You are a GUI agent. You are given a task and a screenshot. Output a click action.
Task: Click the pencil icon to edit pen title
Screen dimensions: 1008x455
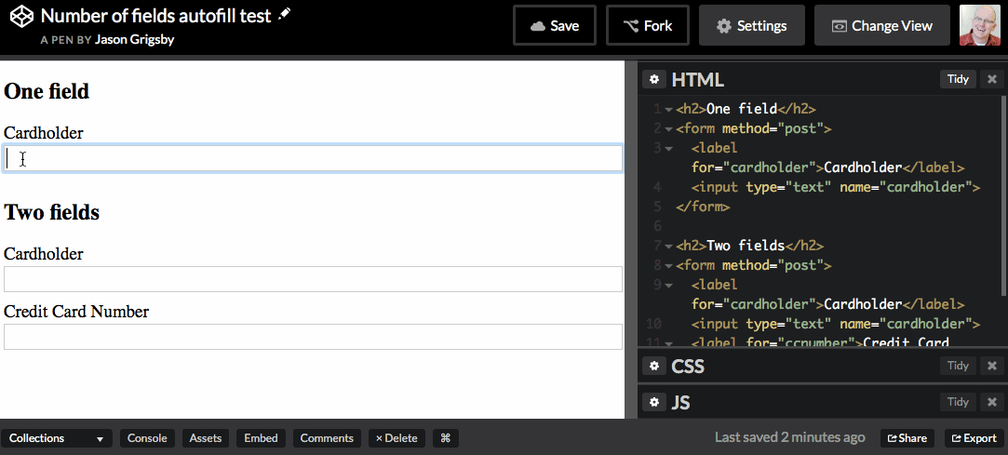click(285, 14)
